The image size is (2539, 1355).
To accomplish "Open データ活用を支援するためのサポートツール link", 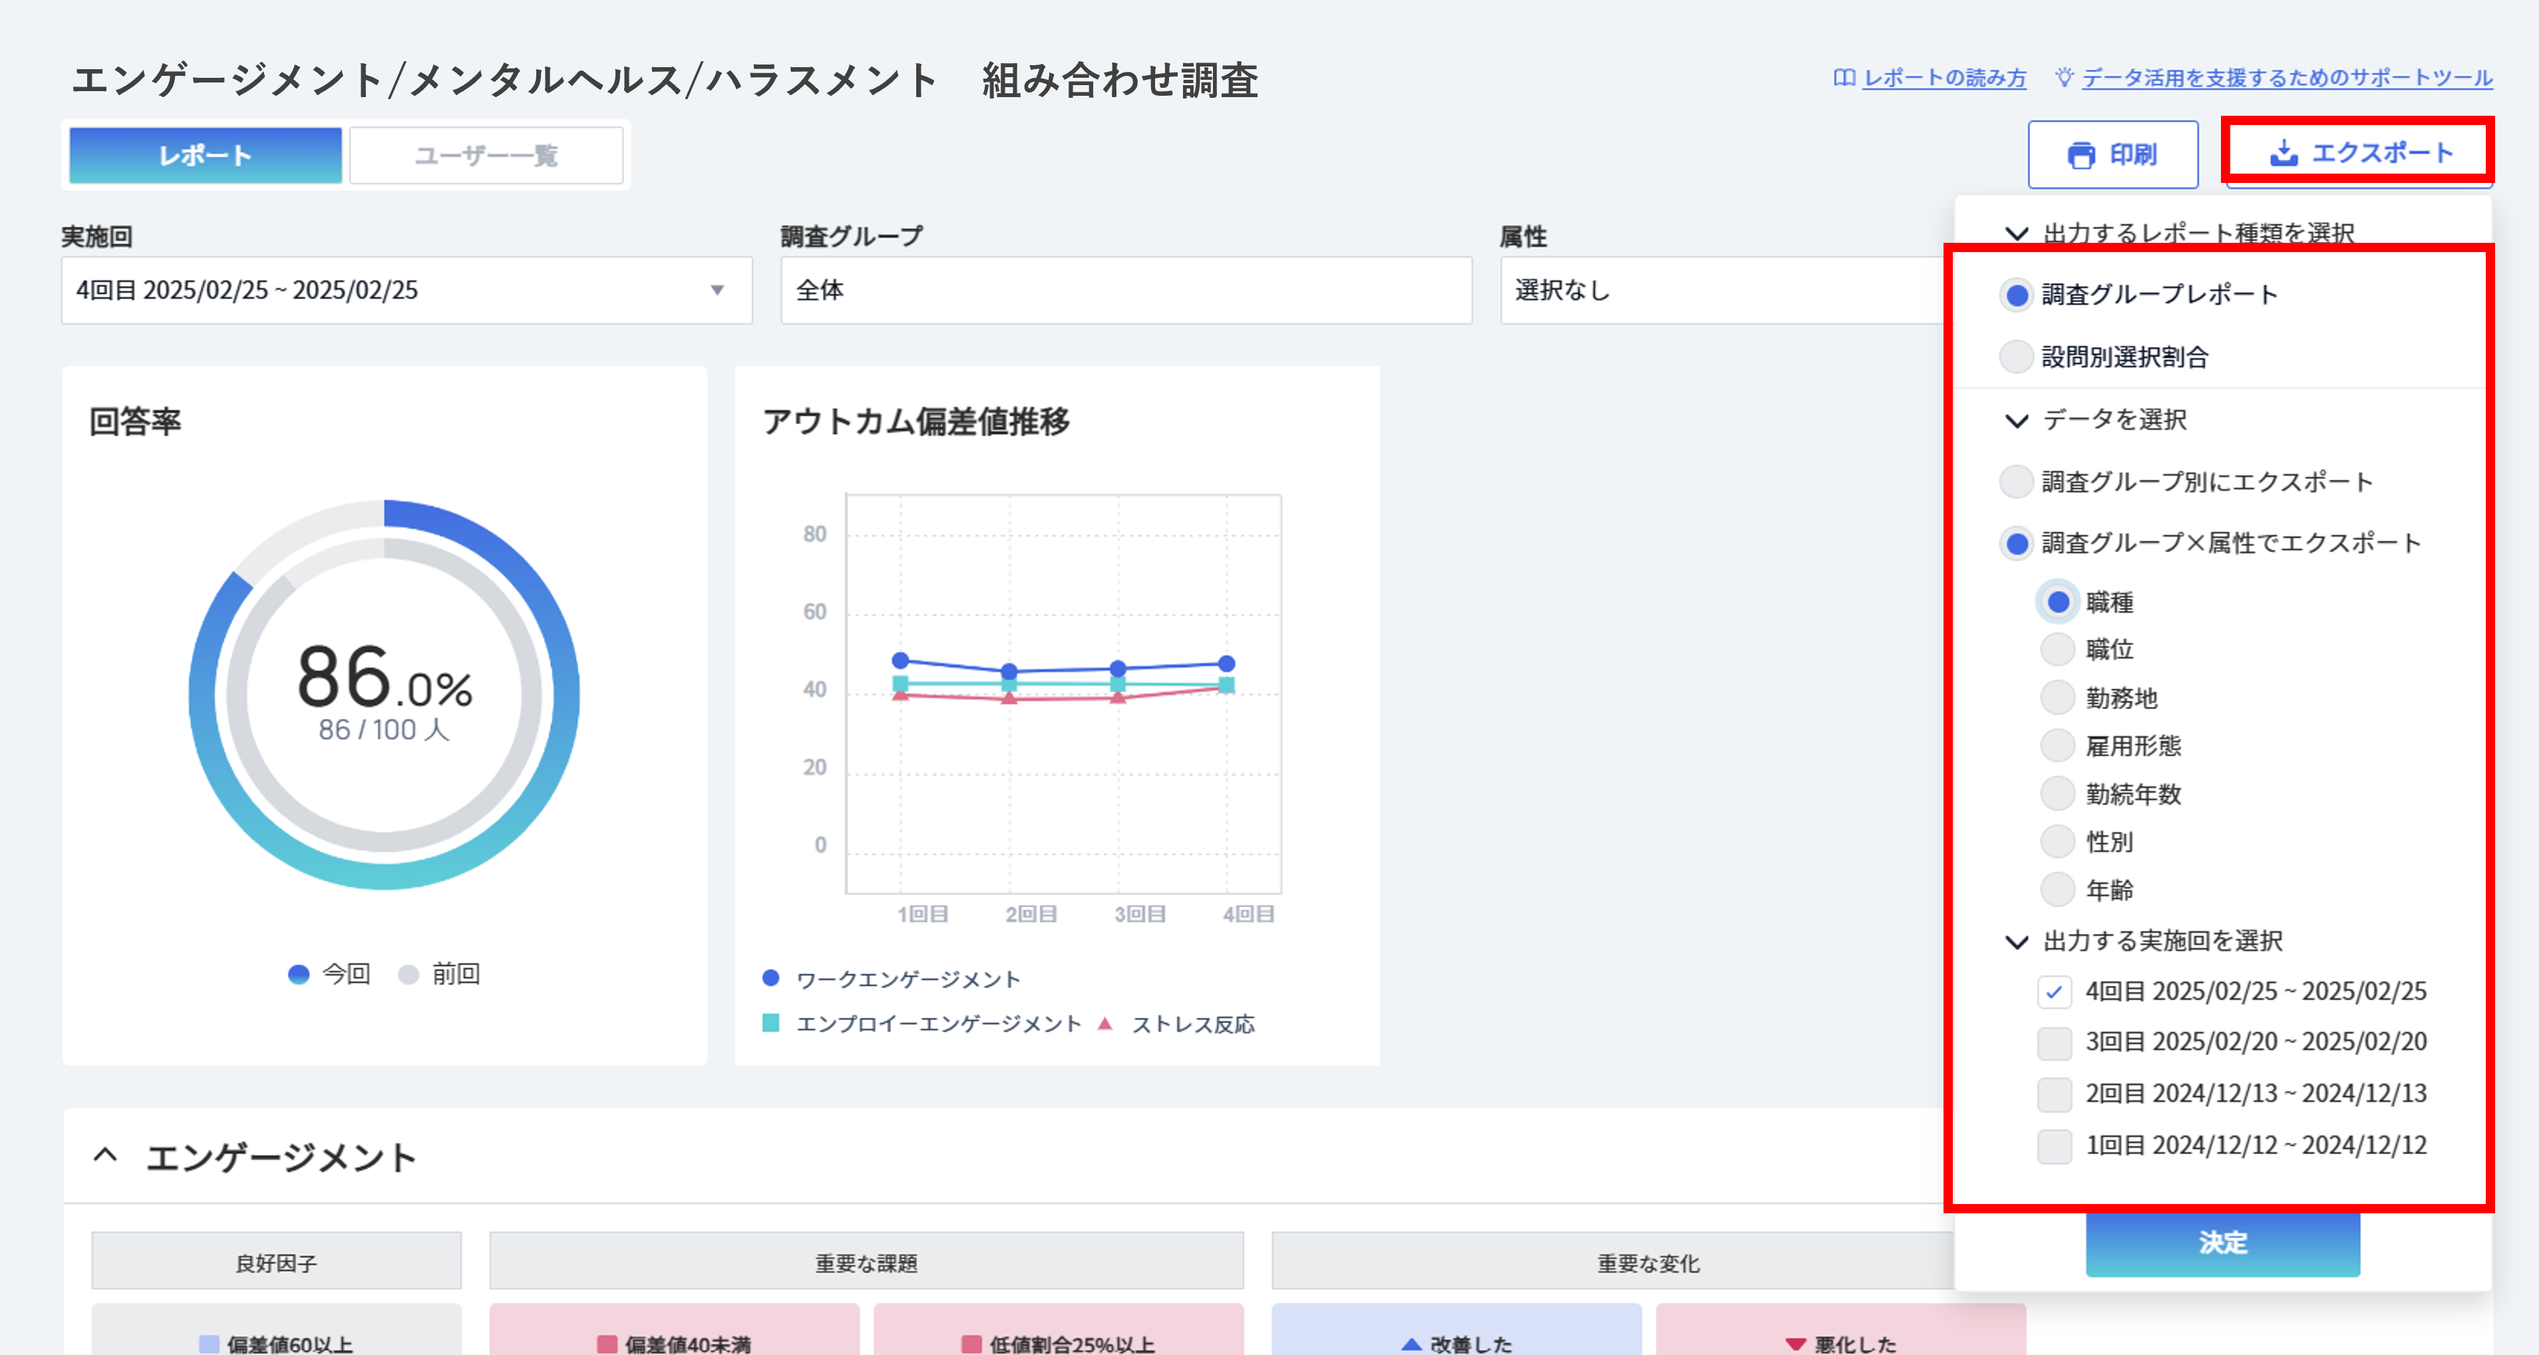I will [x=2287, y=78].
